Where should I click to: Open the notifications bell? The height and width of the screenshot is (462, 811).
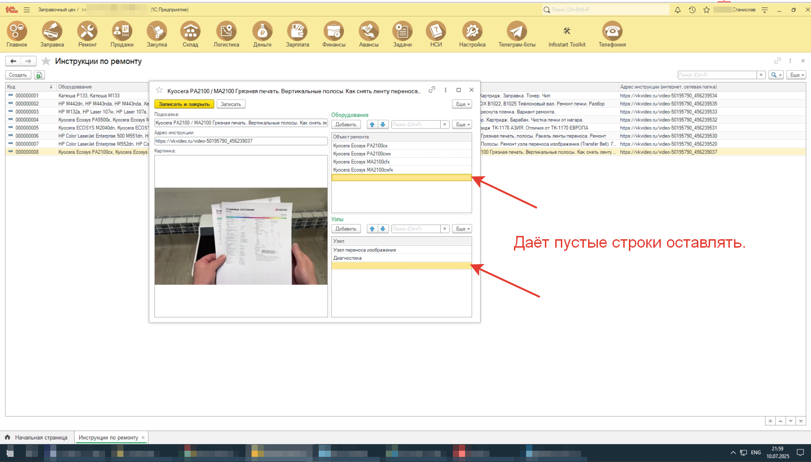tap(678, 10)
